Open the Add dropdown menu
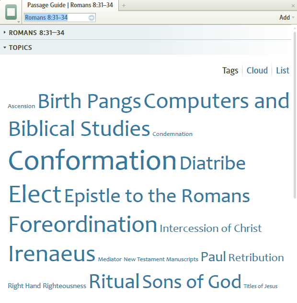 (x=287, y=17)
